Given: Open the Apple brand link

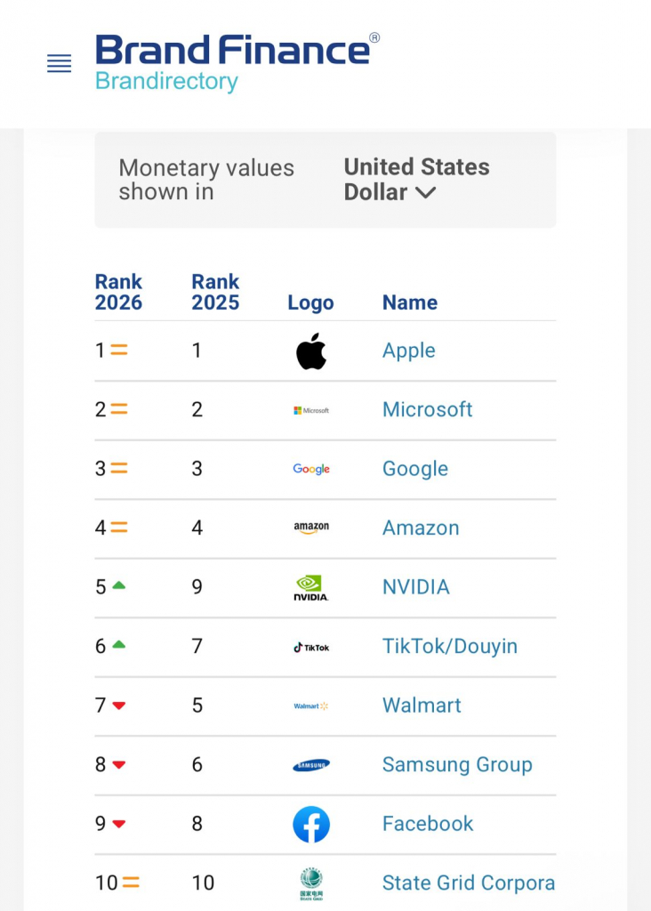Looking at the screenshot, I should 409,351.
